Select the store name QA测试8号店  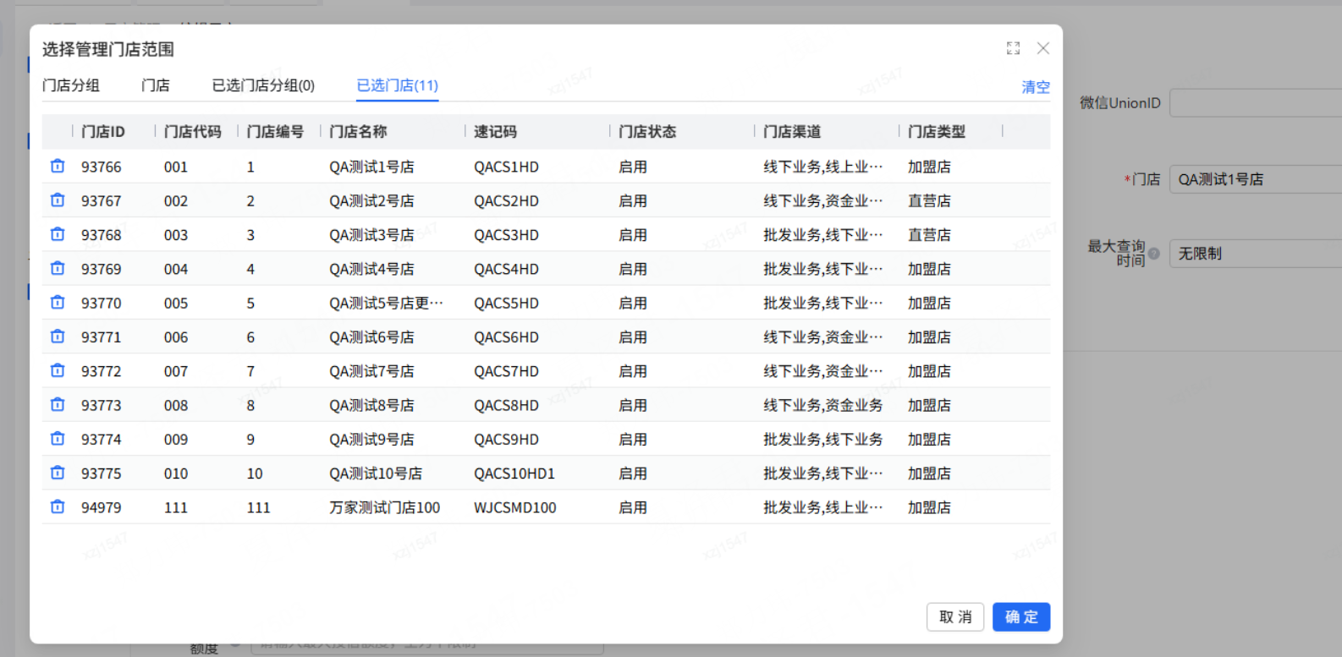372,405
